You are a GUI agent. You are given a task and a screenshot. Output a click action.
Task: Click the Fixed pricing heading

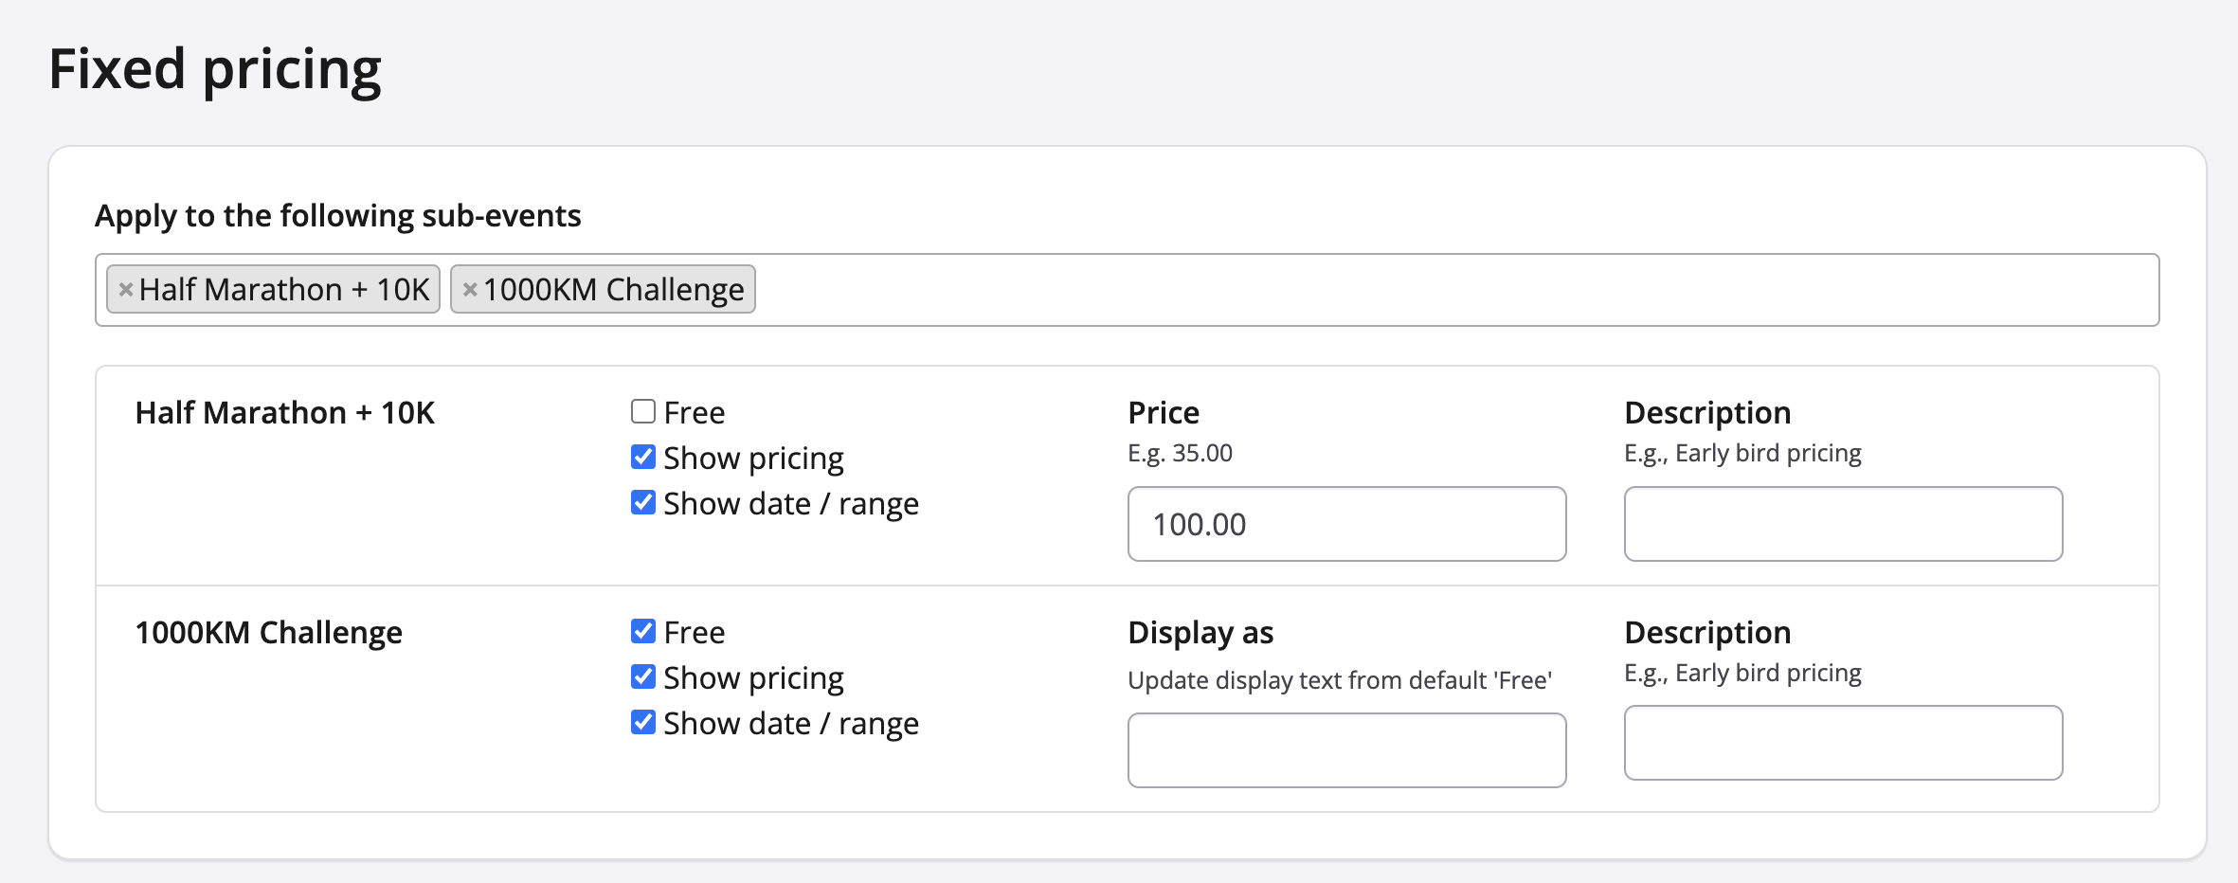215,69
